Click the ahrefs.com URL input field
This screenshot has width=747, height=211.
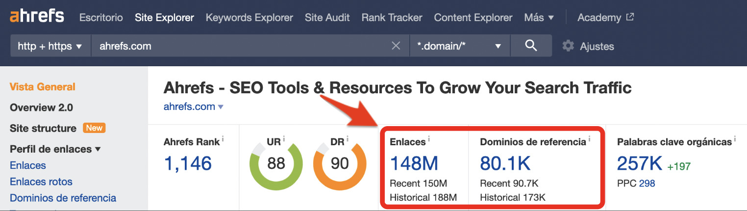pyautogui.click(x=240, y=46)
